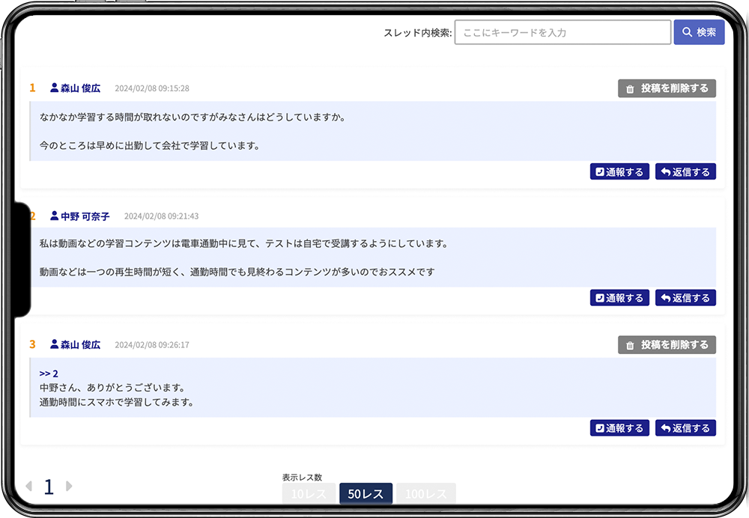The image size is (749, 518).
Task: Delete post 1 via trash button
Action: coord(667,88)
